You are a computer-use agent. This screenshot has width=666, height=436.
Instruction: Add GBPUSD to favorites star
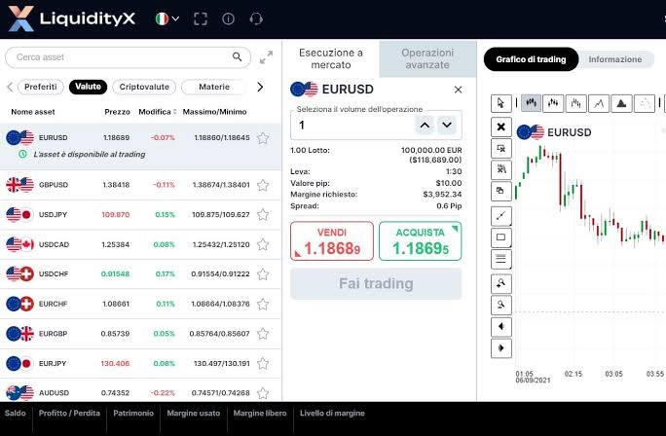pyautogui.click(x=263, y=185)
